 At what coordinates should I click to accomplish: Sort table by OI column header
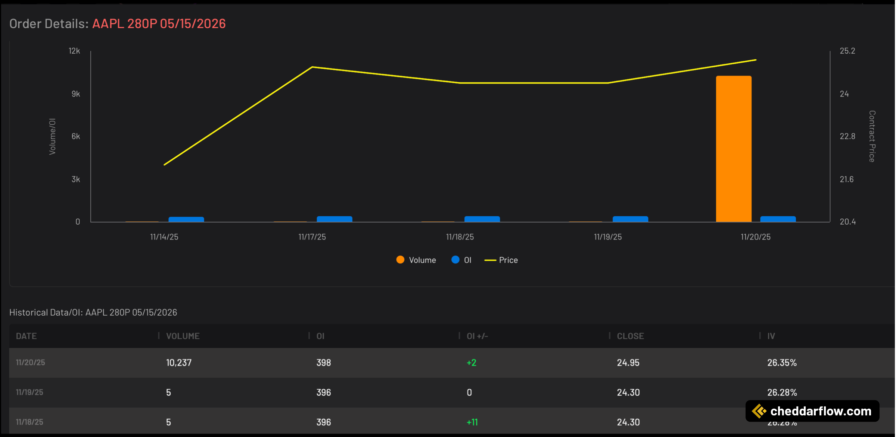click(x=320, y=336)
